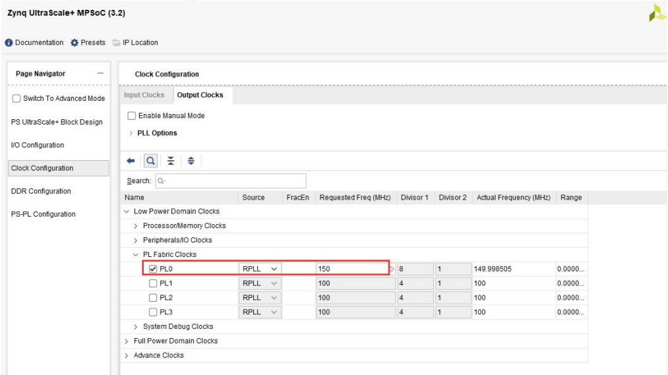Switch to the Input Clocks tab
The image size is (668, 375).
pos(143,95)
